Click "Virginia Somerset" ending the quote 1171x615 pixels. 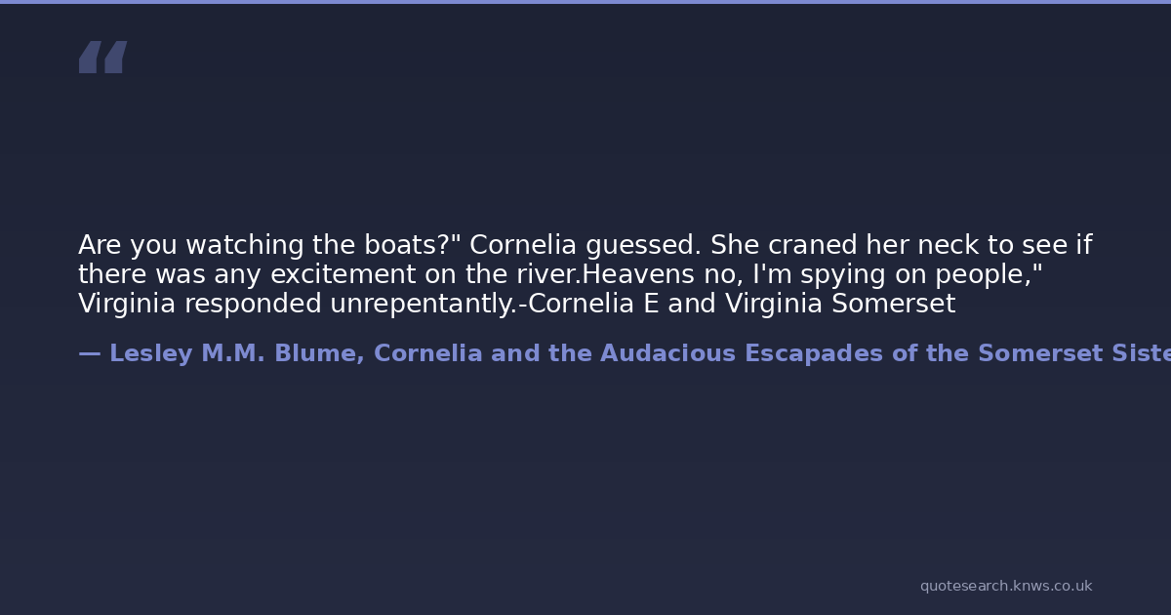click(839, 304)
